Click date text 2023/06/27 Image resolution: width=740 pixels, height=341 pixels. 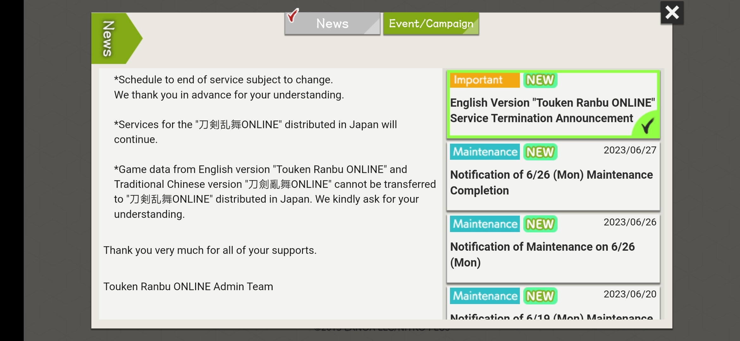[630, 150]
